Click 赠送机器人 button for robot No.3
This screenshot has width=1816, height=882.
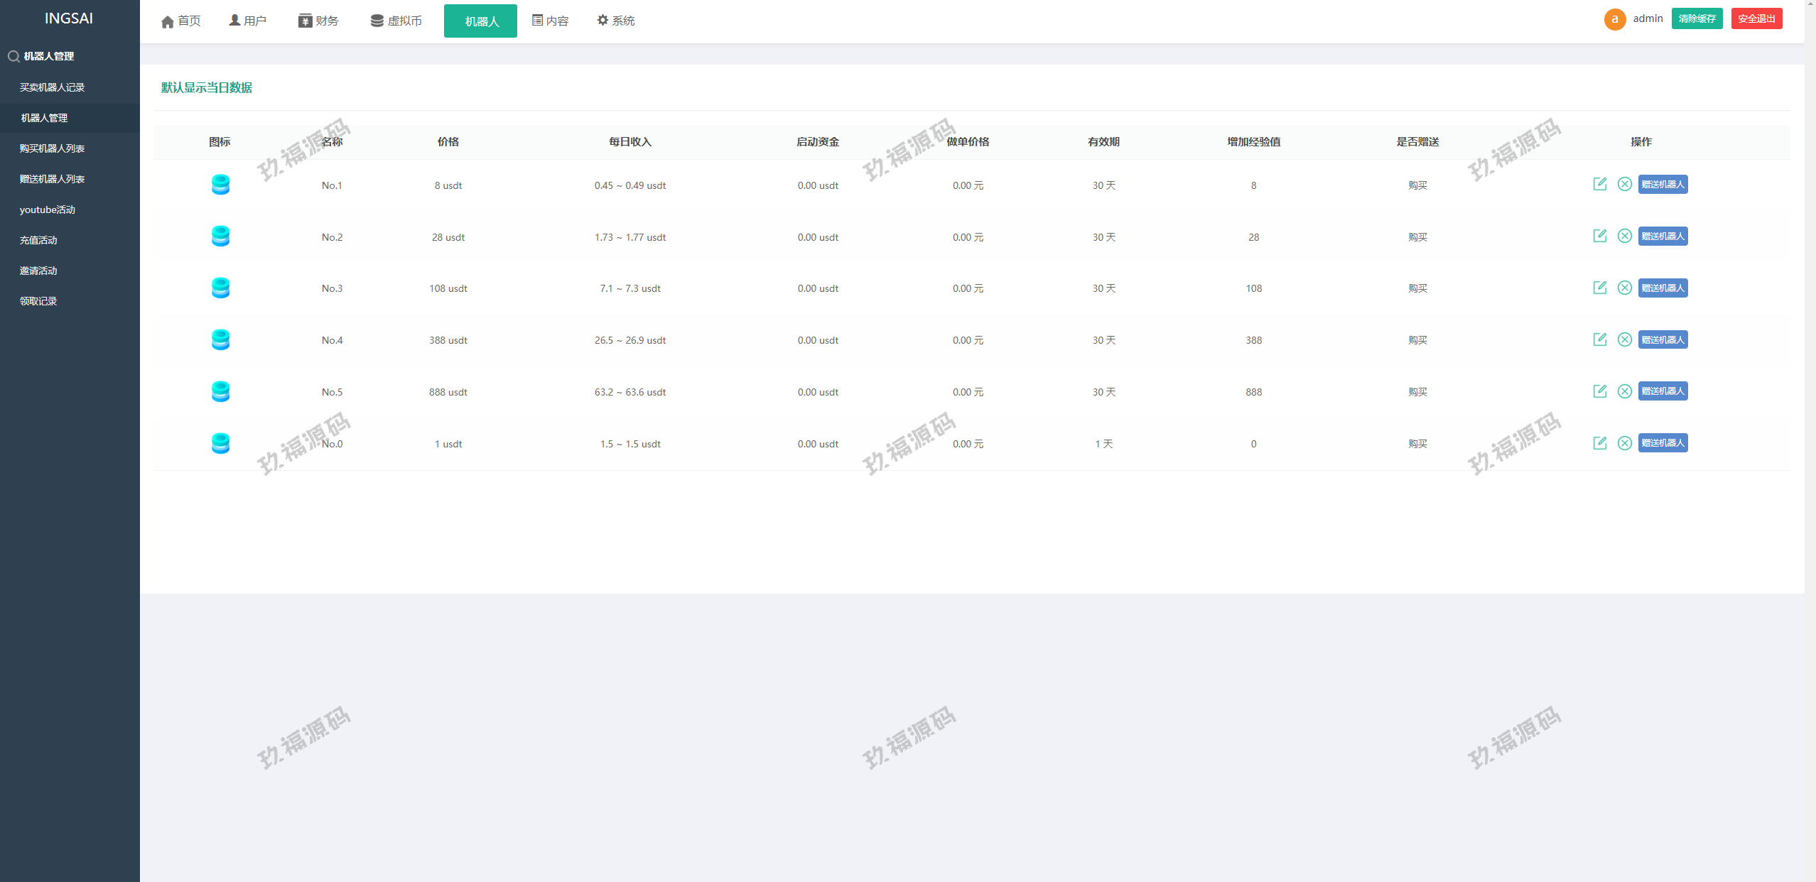click(1663, 288)
